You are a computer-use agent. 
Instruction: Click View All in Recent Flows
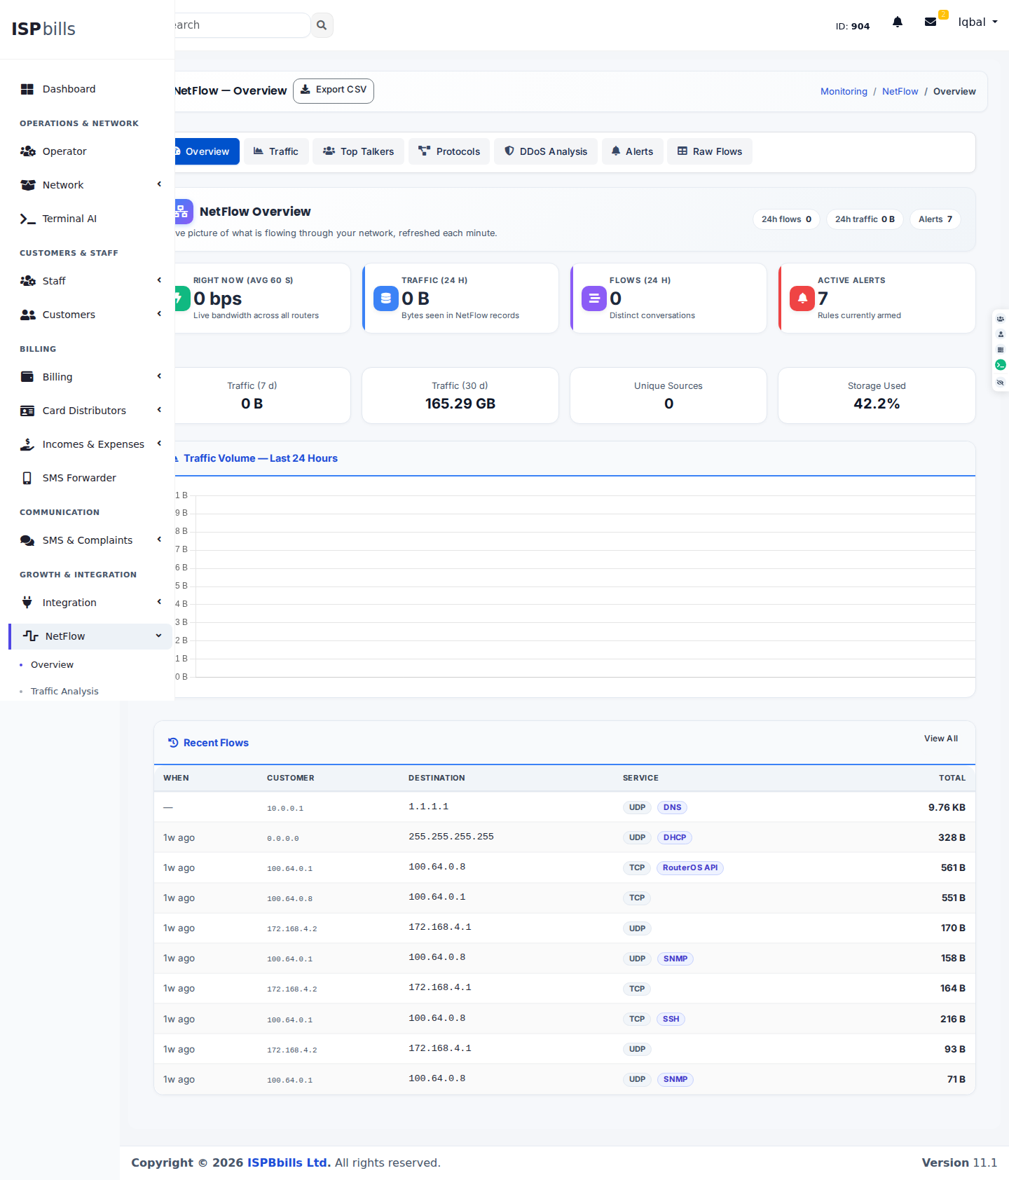coord(940,739)
